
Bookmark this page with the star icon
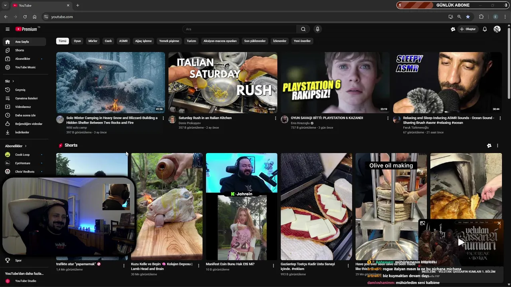click(x=468, y=17)
